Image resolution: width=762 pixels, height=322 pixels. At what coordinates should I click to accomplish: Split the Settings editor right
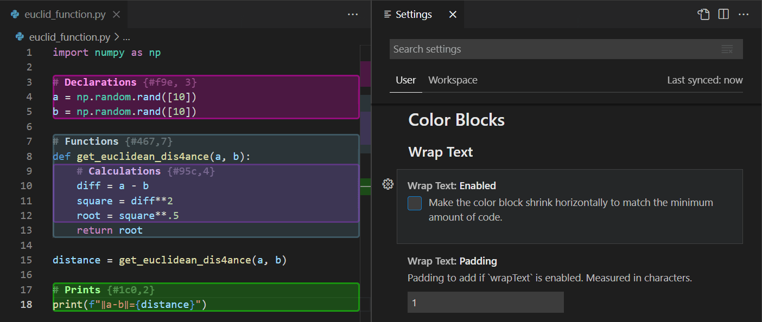[723, 15]
